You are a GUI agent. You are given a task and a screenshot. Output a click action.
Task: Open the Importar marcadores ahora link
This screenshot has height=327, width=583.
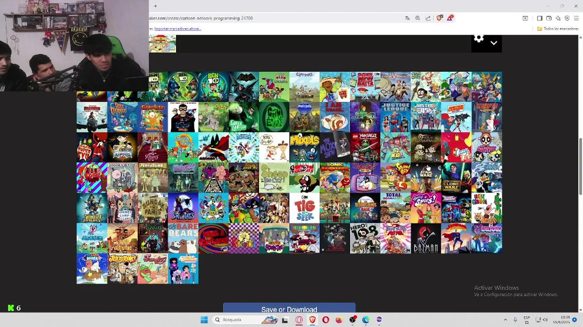click(177, 29)
